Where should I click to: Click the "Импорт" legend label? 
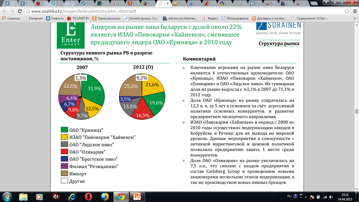click(x=78, y=174)
